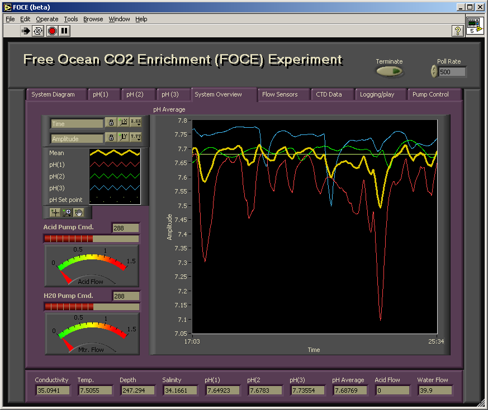488x410 pixels.
Task: Click the pH(1) red plot legend sample
Action: 115,165
